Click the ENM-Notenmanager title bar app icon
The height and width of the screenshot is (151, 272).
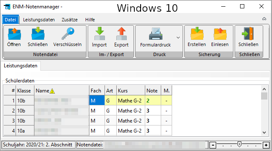click(x=7, y=7)
